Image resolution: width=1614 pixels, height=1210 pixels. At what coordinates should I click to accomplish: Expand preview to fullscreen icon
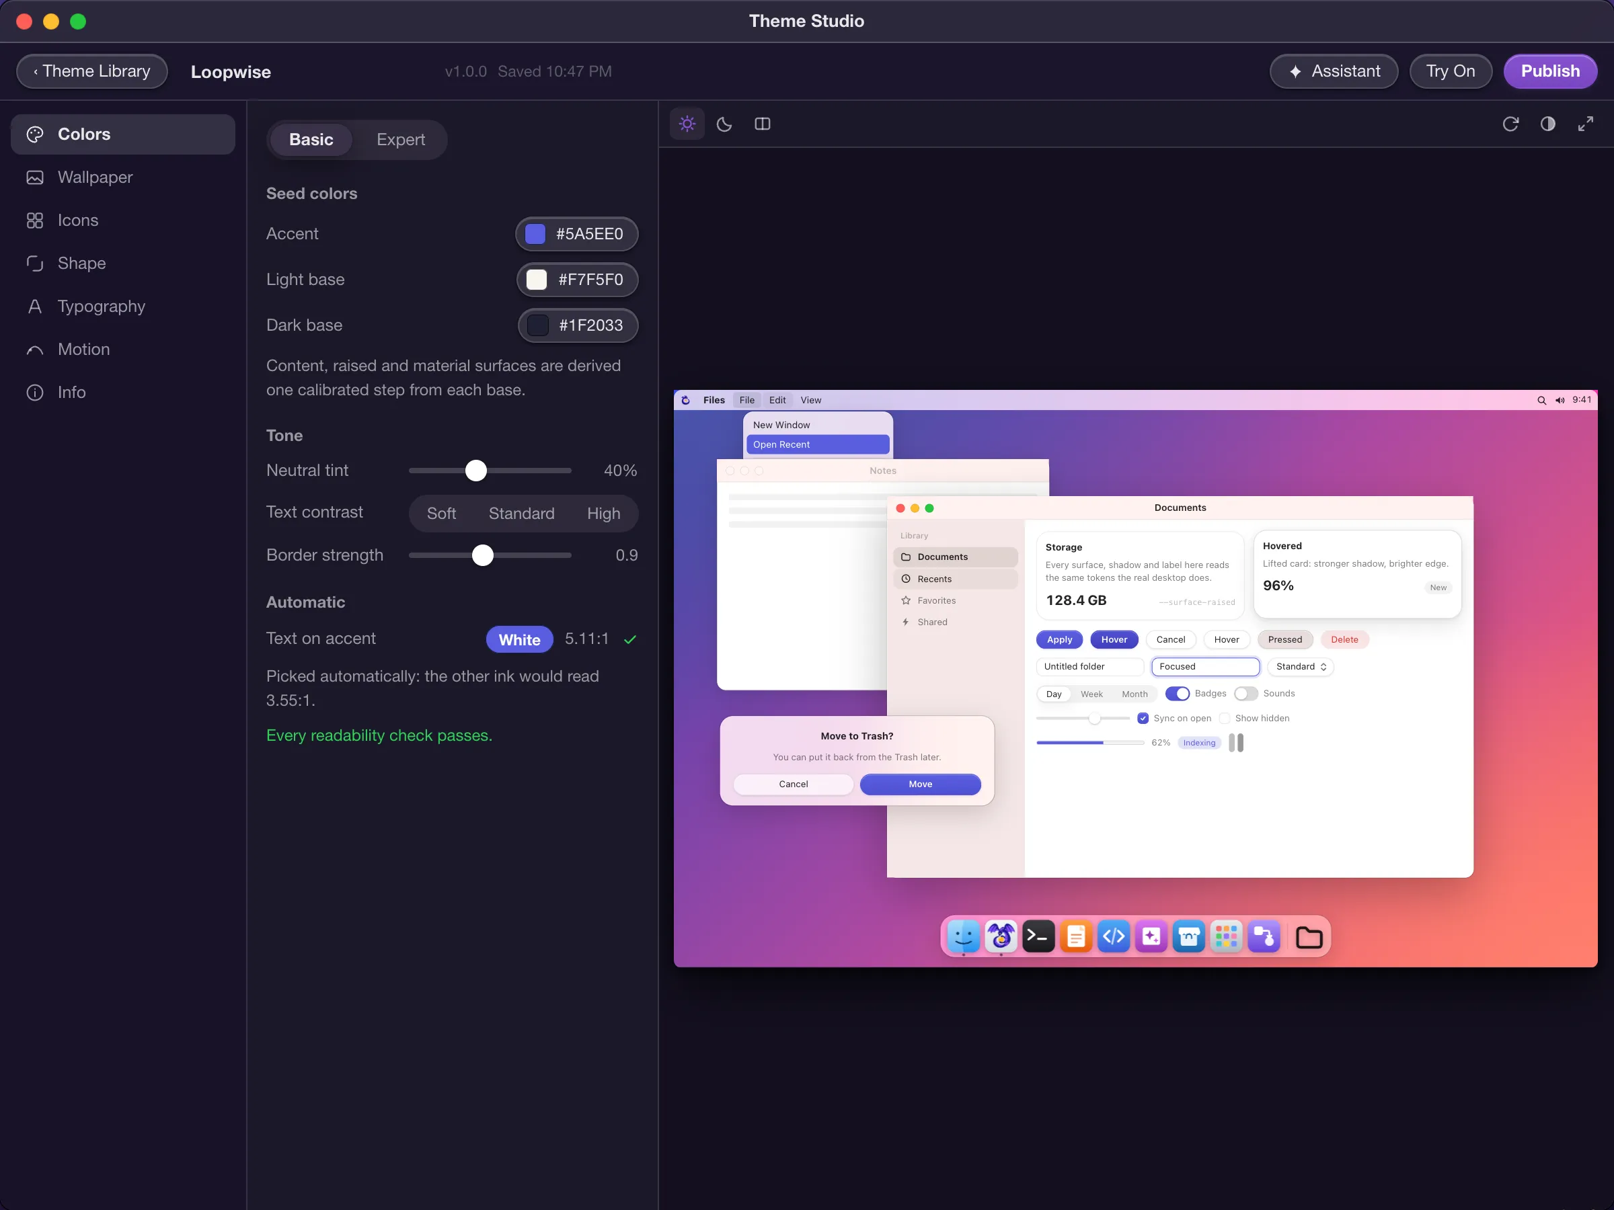point(1585,124)
